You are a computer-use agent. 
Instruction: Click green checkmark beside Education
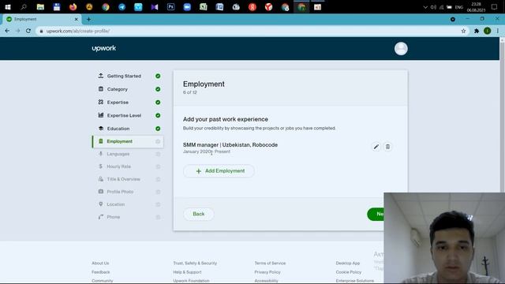click(158, 129)
